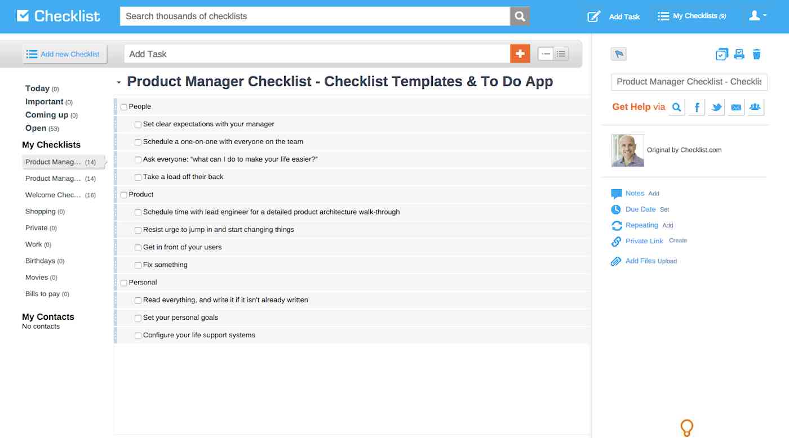
Task: Share via the Twitter bird icon
Action: (716, 107)
